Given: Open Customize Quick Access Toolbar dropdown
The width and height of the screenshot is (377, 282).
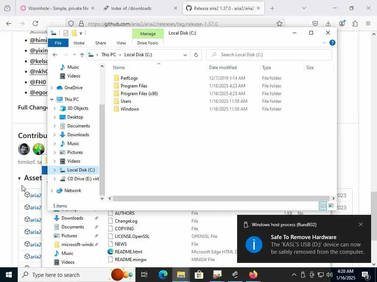Looking at the screenshot, I should pyautogui.click(x=81, y=33).
